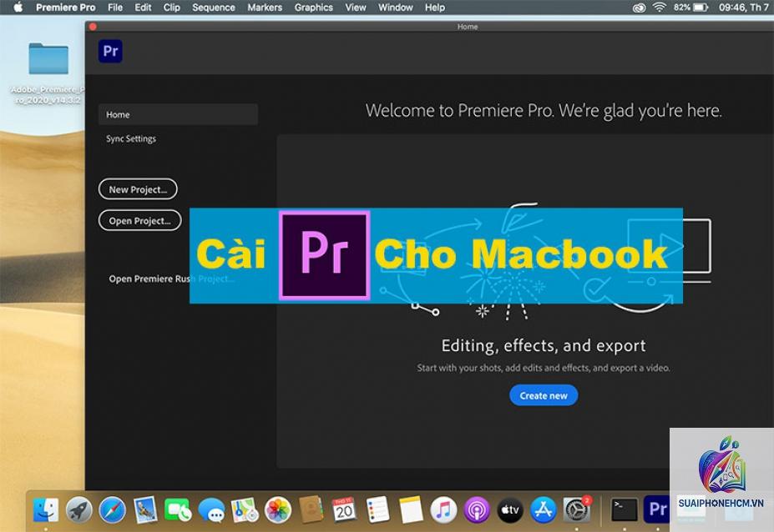Image resolution: width=774 pixels, height=532 pixels.
Task: Open the Window menu
Action: (396, 8)
